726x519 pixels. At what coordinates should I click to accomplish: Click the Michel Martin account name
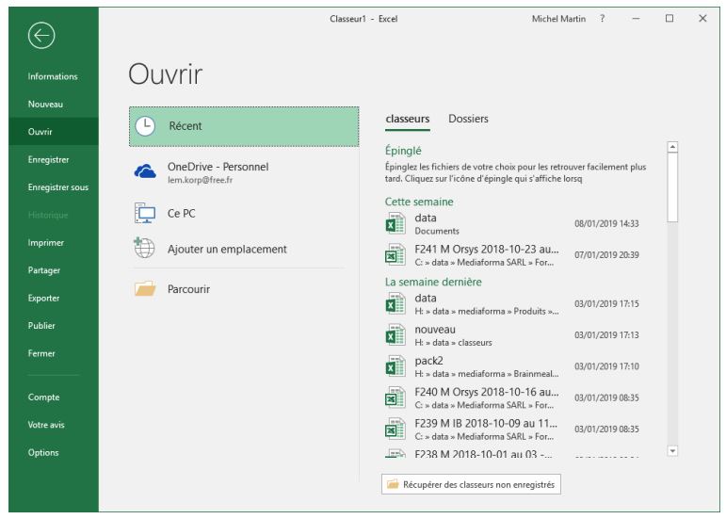[558, 19]
